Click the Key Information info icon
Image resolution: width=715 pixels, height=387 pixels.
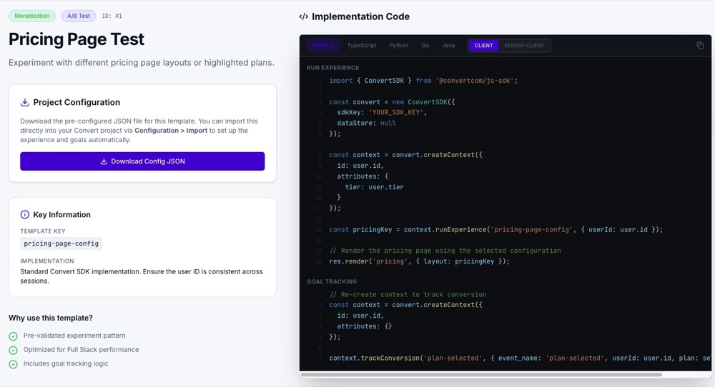(x=25, y=214)
